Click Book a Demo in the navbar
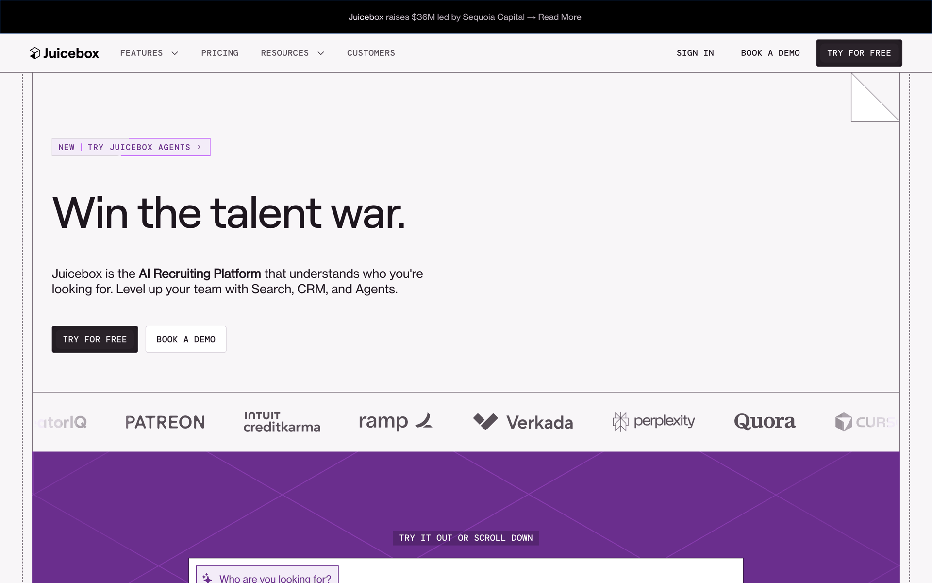Viewport: 932px width, 583px height. pyautogui.click(x=770, y=53)
